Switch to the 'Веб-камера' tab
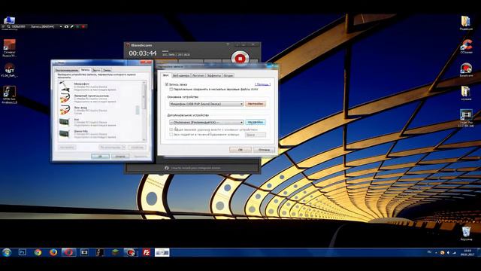Viewport: 481px width, 271px height. click(180, 75)
